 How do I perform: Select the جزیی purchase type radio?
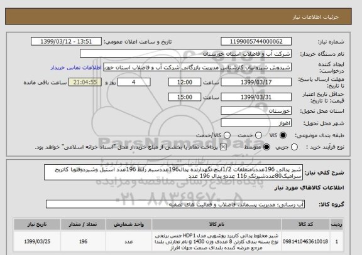point(294,147)
